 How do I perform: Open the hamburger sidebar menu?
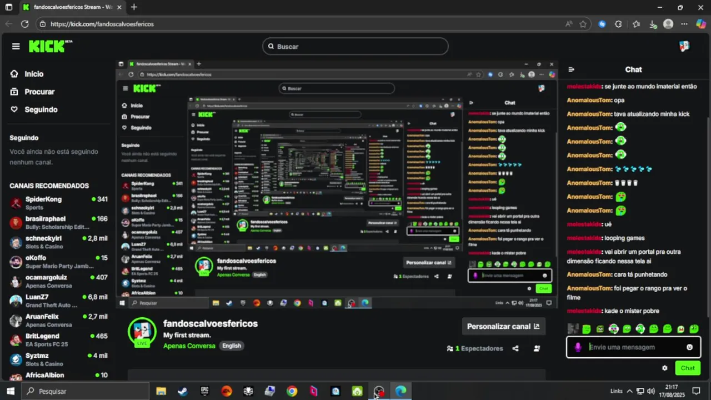click(x=16, y=46)
